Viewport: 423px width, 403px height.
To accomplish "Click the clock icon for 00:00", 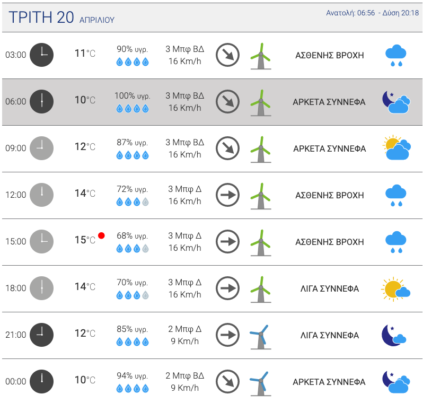I will click(x=41, y=381).
